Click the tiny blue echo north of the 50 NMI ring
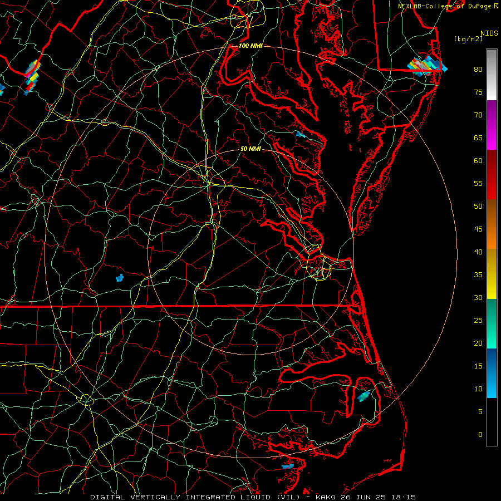Viewport: 501px width, 501px height. tap(301, 135)
